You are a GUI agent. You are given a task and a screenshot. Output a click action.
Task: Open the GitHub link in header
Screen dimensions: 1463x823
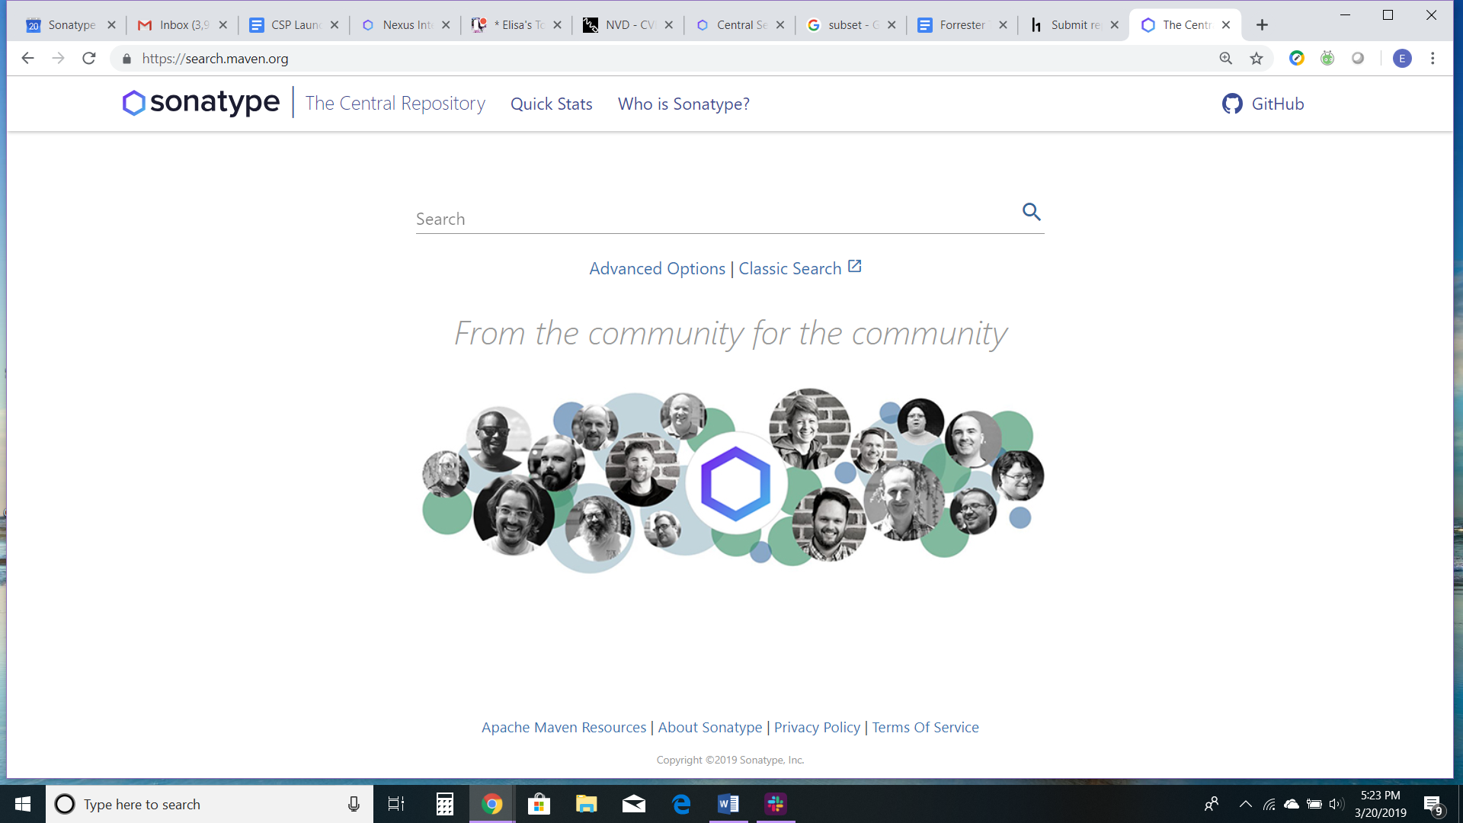1263,104
